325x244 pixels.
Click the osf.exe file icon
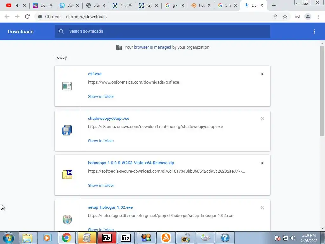coord(67,86)
